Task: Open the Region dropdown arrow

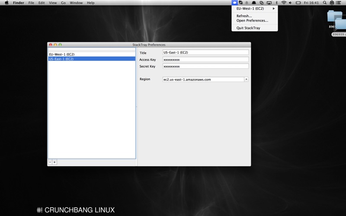Action: pyautogui.click(x=246, y=79)
